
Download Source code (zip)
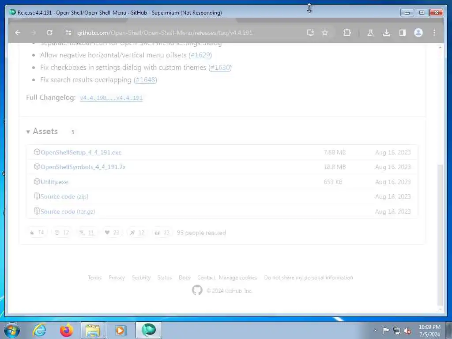pos(64,196)
